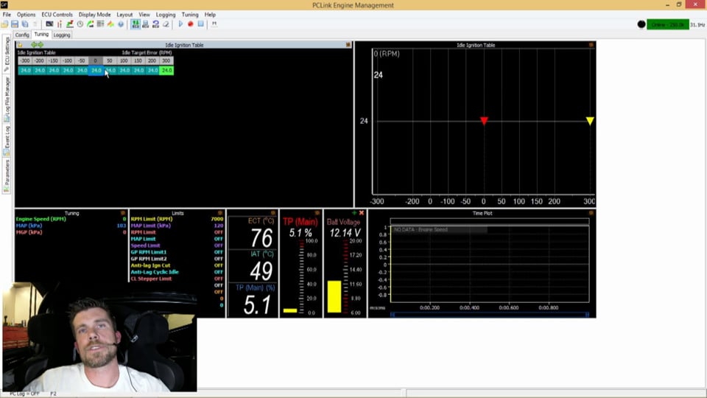
Task: Click the orange icon on Tuning panel
Action: point(123,213)
